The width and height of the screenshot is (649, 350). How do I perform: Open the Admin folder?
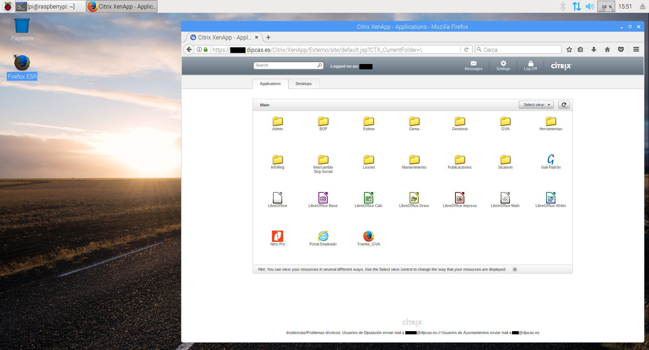point(278,123)
